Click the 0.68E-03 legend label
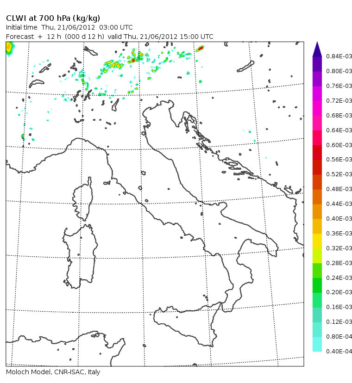 pyautogui.click(x=339, y=115)
